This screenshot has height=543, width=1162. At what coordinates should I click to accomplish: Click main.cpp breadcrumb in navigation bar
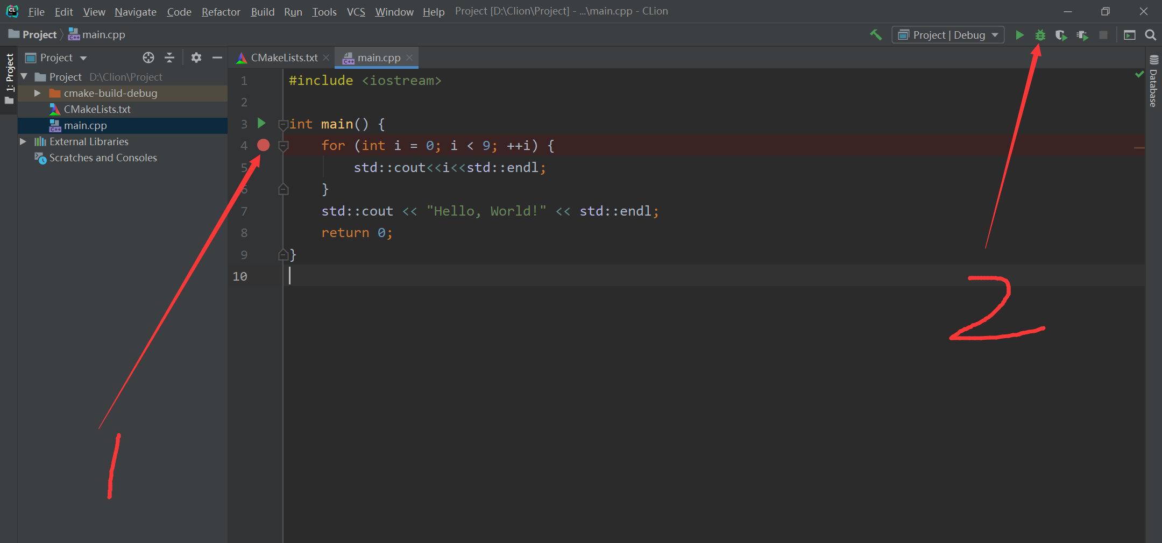97,34
